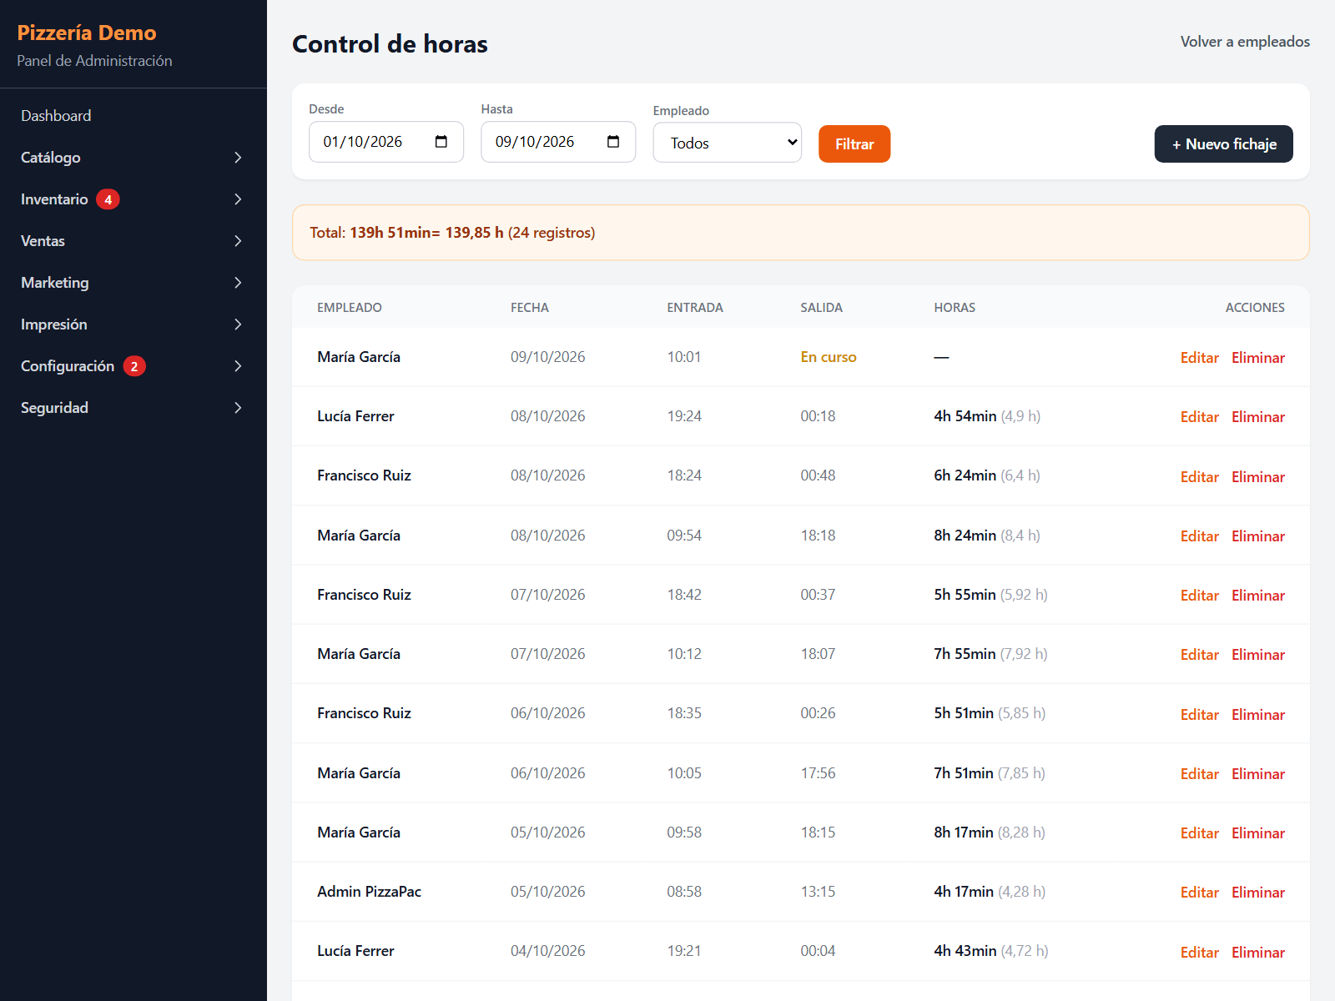Edit María García's 09/10/2026 in-progress entry

click(1199, 358)
